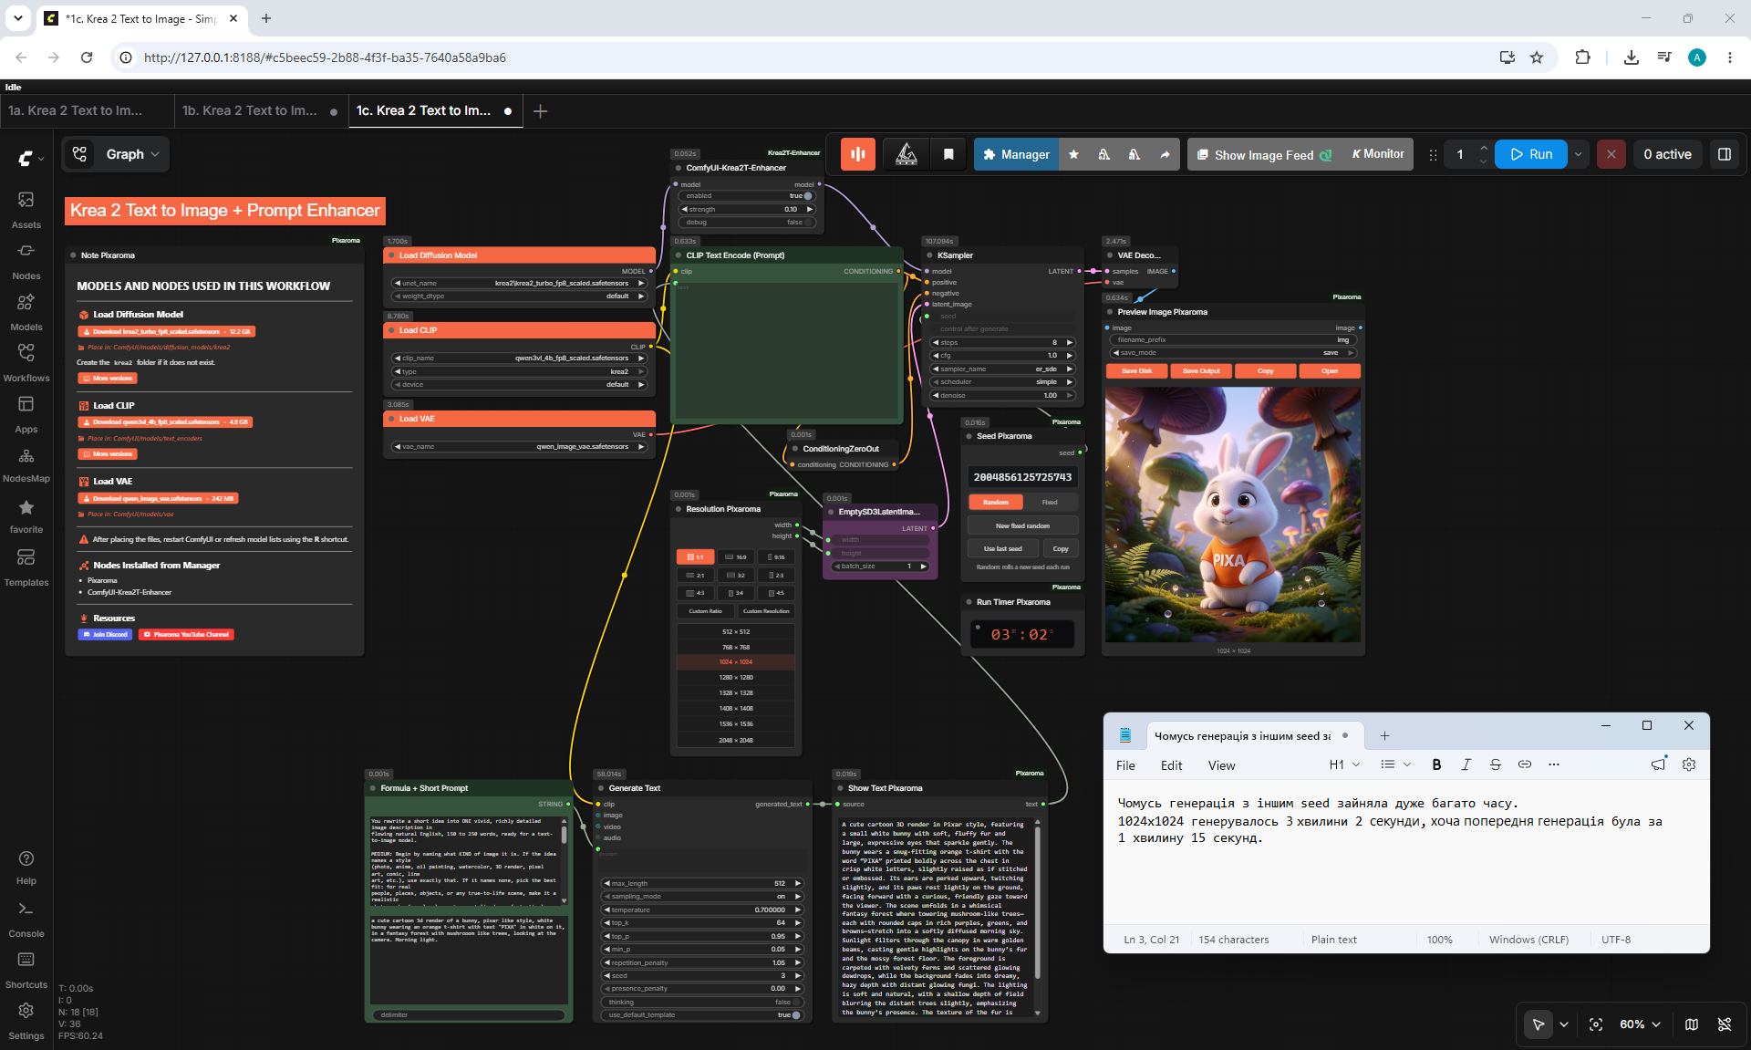Open ComfyUI Settings
This screenshot has width=1751, height=1050.
tap(26, 1021)
